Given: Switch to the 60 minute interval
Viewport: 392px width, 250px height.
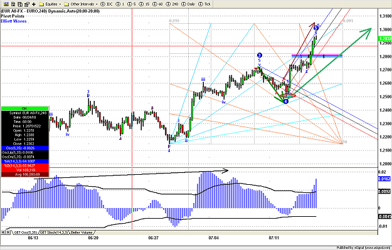Looking at the screenshot, I should click(157, 4).
